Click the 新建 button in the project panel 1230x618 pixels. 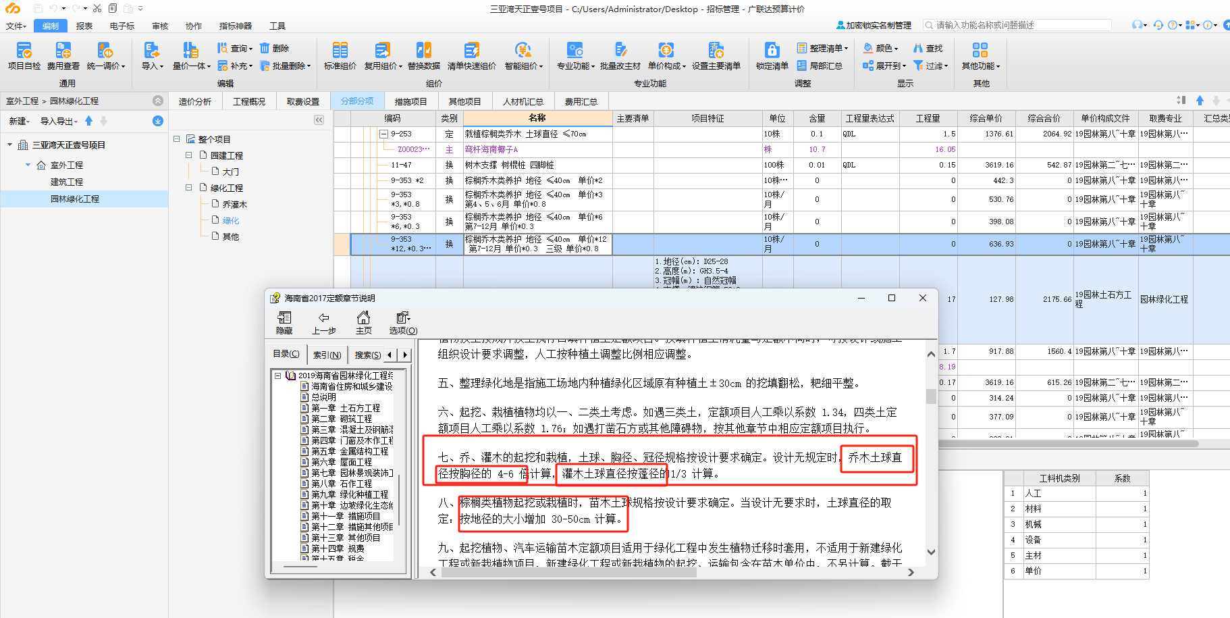click(19, 121)
